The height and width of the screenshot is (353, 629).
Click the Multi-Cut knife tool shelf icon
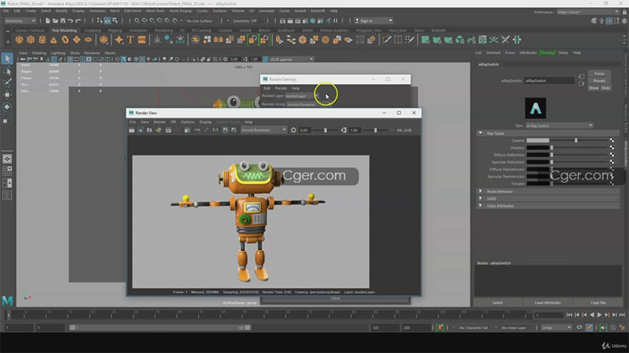(387, 40)
